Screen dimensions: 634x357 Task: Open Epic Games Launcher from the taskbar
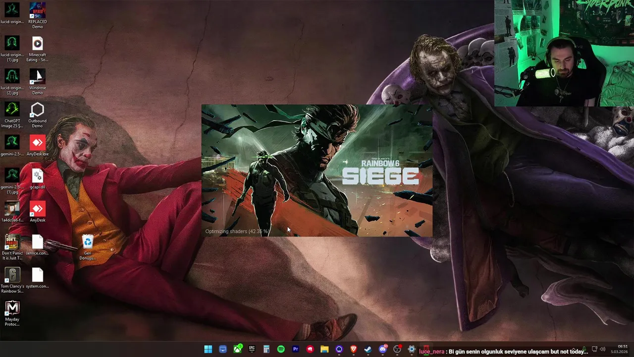252,349
